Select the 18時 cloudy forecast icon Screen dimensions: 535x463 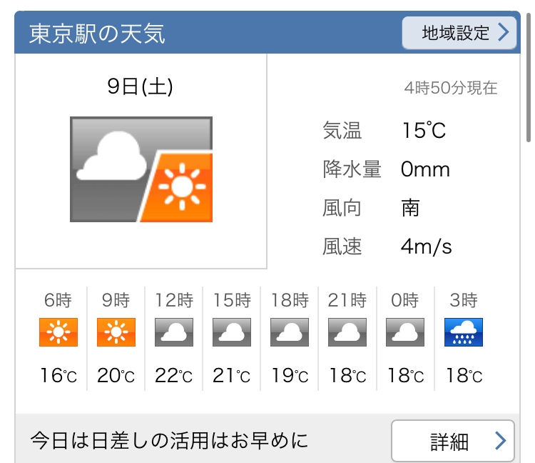(290, 332)
